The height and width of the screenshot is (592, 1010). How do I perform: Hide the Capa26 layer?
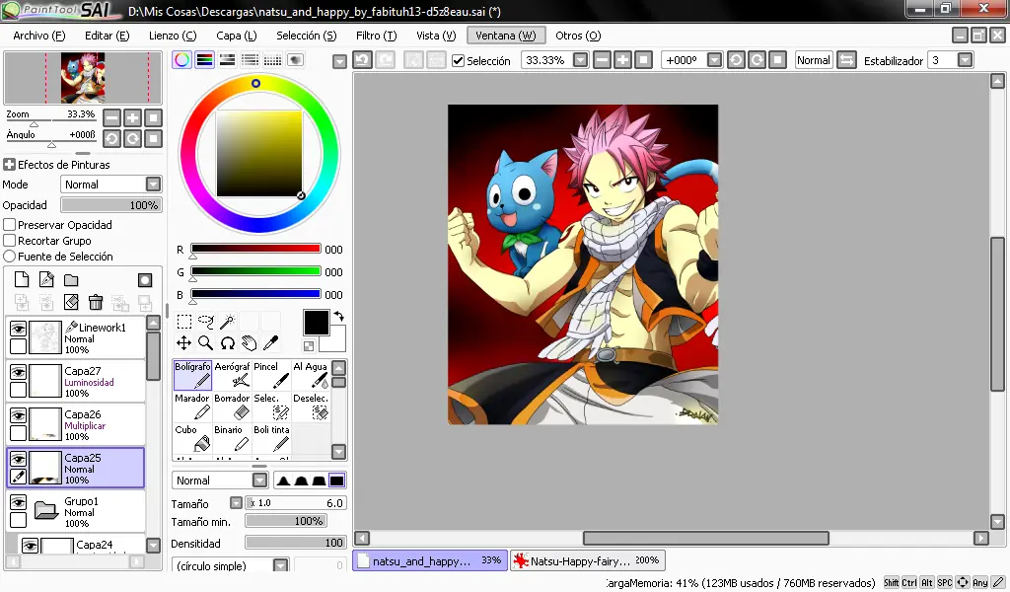click(x=18, y=415)
